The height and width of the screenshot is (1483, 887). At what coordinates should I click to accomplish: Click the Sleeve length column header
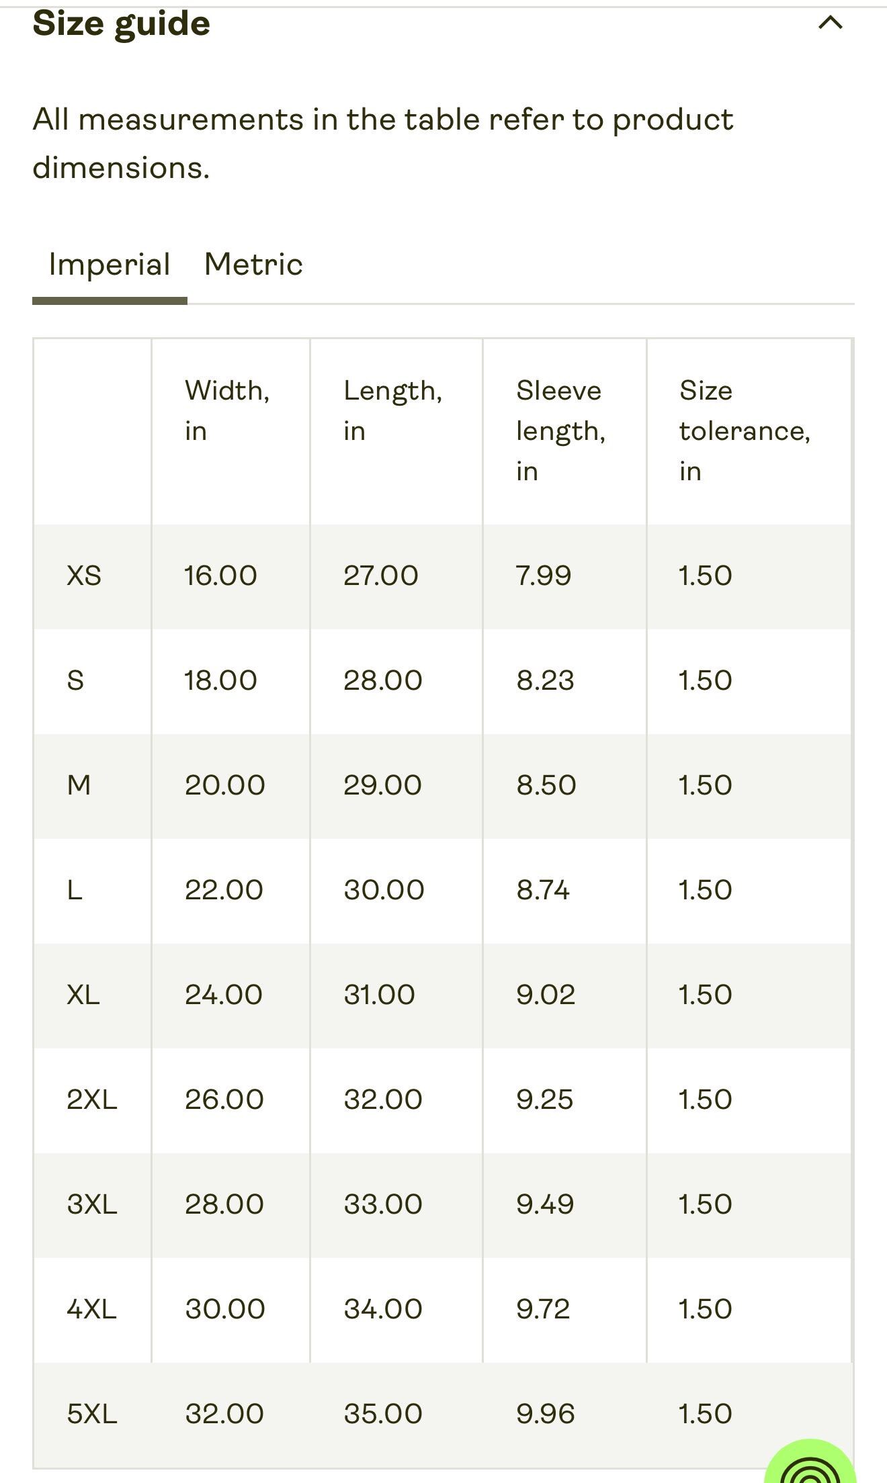(560, 431)
